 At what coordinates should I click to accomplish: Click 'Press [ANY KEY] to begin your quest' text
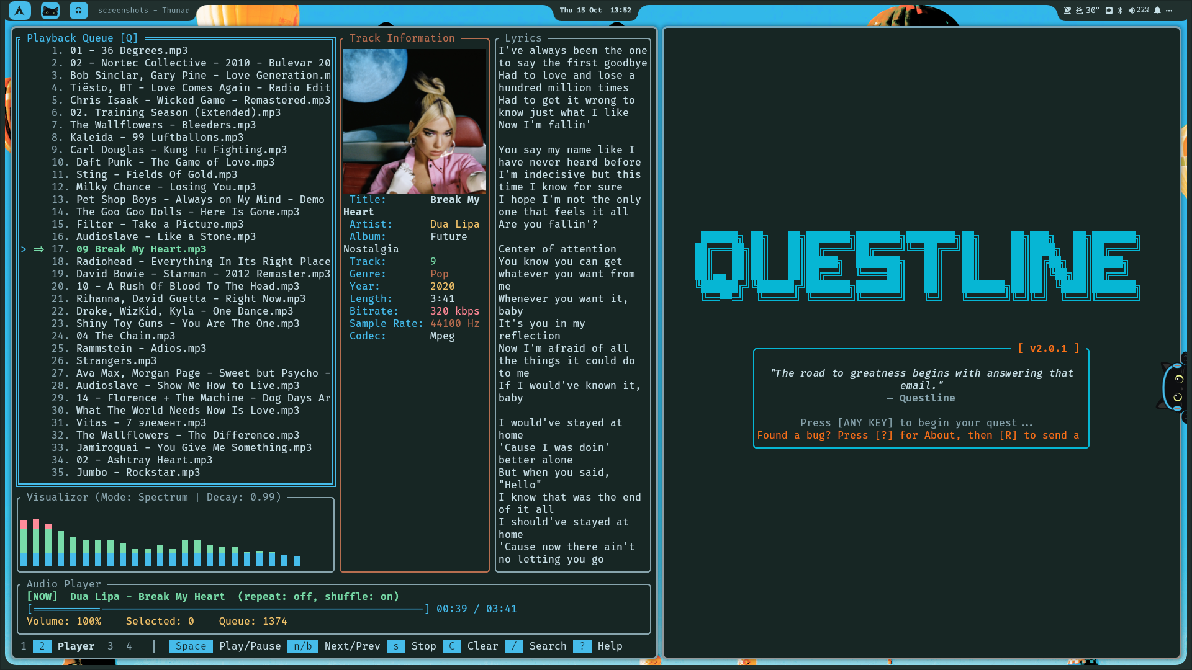[x=916, y=422]
